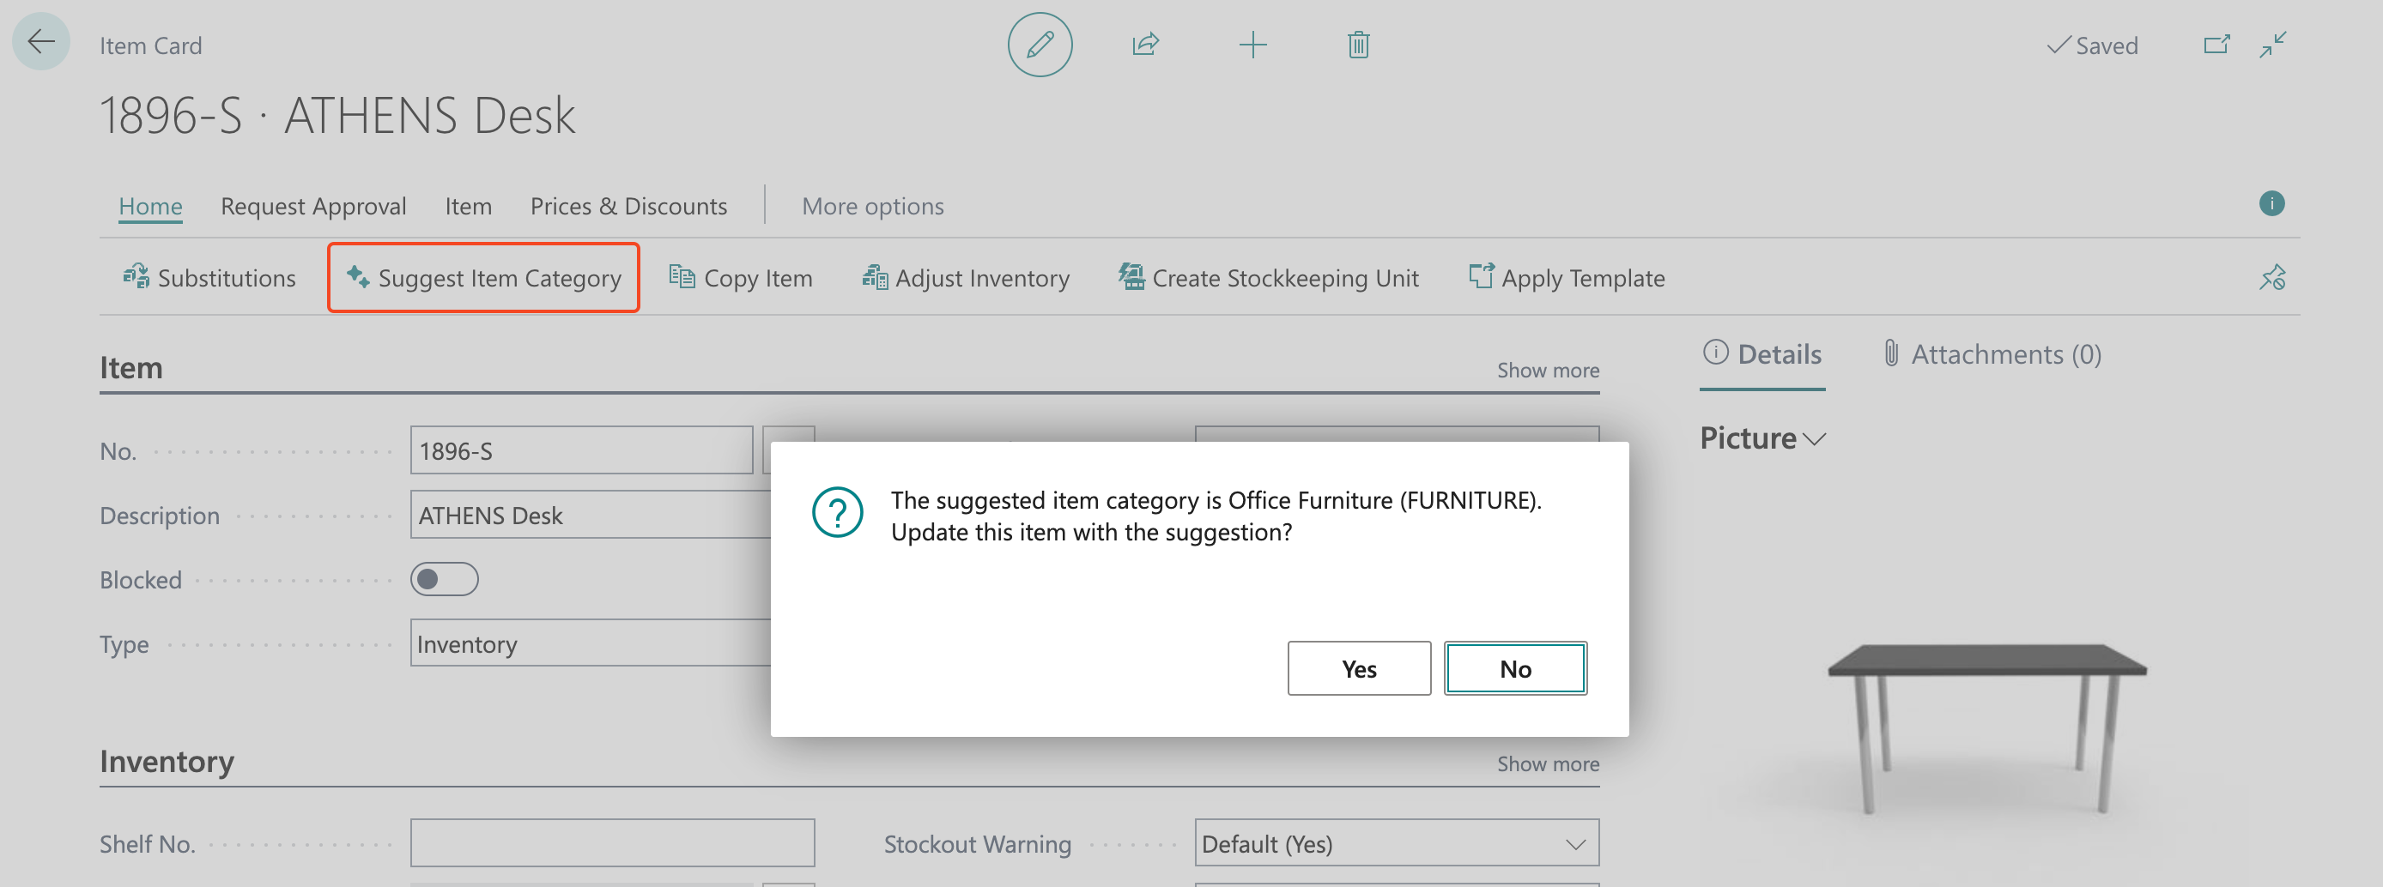Click the share icon
The height and width of the screenshot is (887, 2383).
pyautogui.click(x=1145, y=45)
